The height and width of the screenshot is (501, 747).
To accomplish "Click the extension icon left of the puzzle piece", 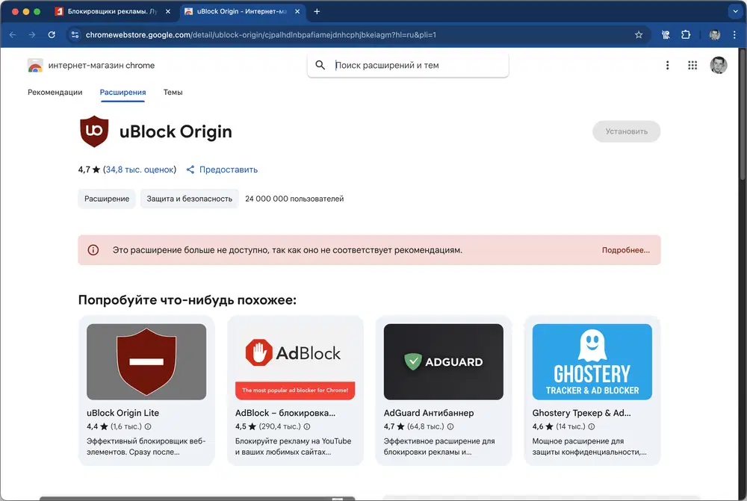I will [666, 35].
